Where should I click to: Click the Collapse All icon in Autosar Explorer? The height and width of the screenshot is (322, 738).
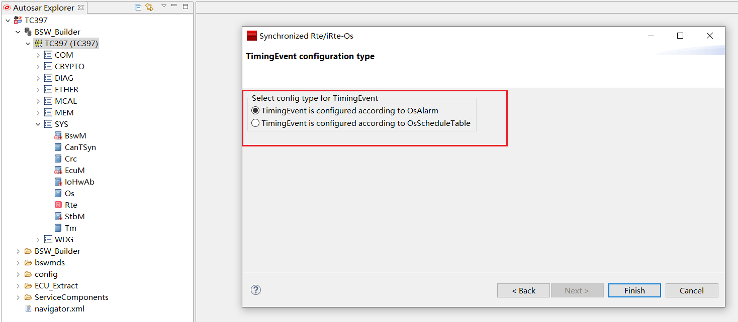tap(138, 7)
